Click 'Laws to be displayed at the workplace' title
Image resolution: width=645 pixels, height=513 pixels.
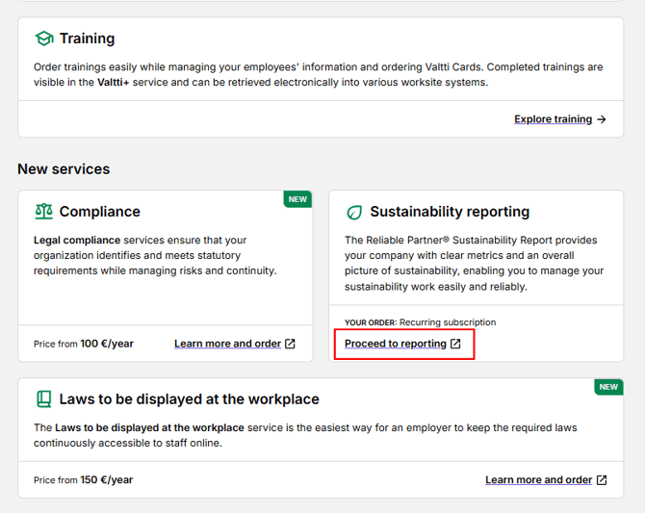pos(189,398)
